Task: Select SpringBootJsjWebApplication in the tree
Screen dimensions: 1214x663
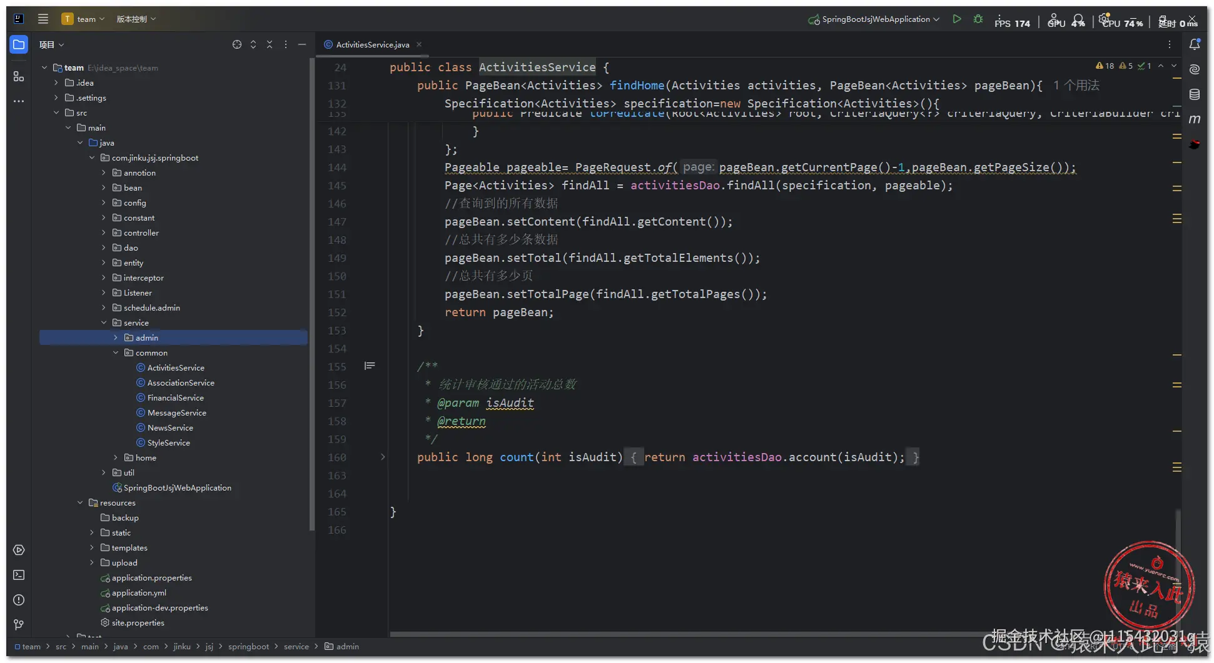Action: tap(172, 487)
